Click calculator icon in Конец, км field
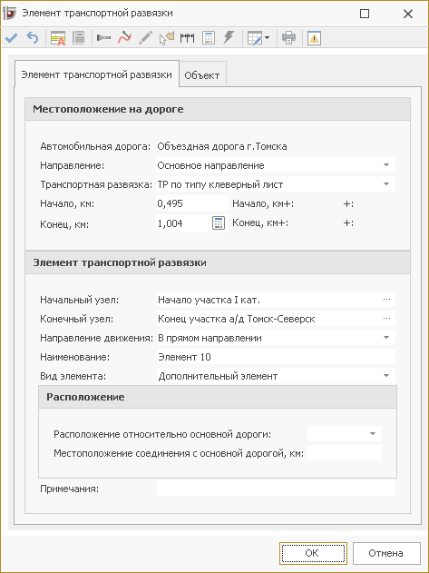Viewport: 429px width, 573px height. [219, 222]
